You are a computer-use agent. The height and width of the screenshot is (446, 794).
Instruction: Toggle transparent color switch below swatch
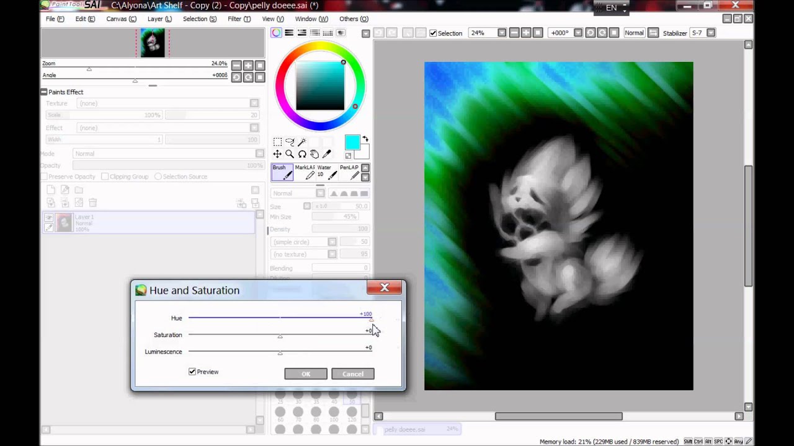tap(348, 155)
